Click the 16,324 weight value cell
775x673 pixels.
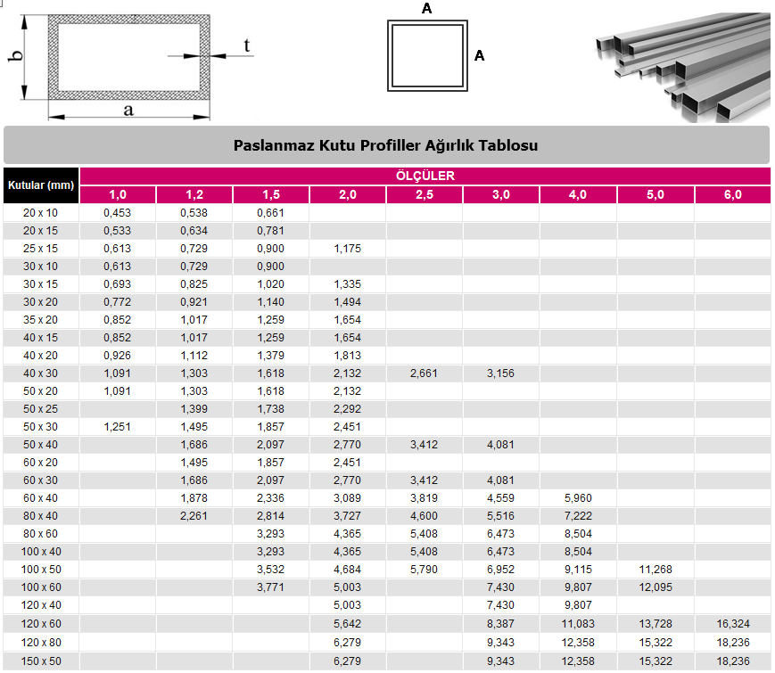tap(732, 624)
